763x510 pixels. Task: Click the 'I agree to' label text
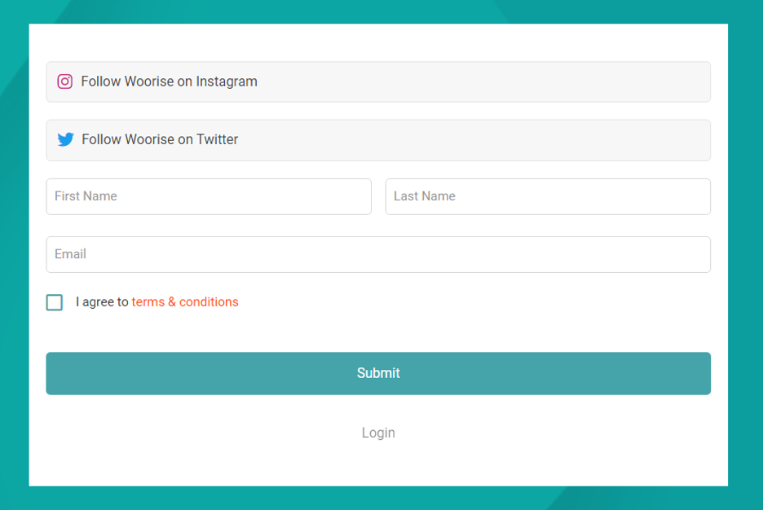click(102, 302)
